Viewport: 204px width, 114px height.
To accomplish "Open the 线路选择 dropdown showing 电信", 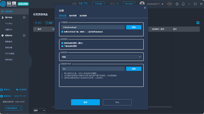I will [101, 57].
